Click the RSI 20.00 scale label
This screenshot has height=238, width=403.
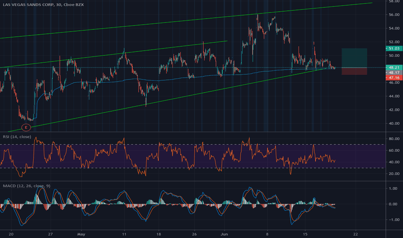394,174
